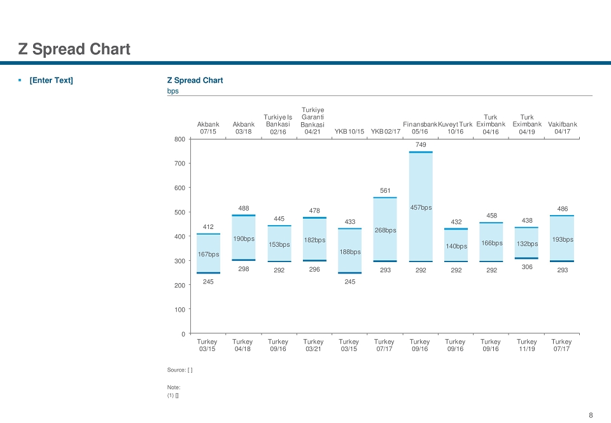Screen dimensions: 611x423
Task: Select the page number 8
Action: pyautogui.click(x=591, y=415)
